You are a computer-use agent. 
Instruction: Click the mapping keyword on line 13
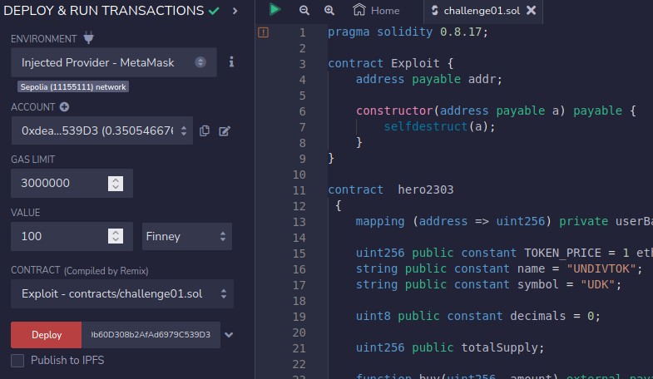point(380,221)
